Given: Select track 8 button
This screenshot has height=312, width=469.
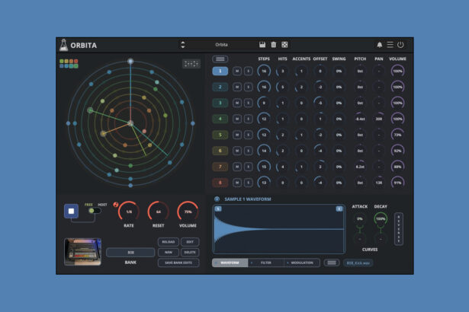Looking at the screenshot, I should 220,183.
